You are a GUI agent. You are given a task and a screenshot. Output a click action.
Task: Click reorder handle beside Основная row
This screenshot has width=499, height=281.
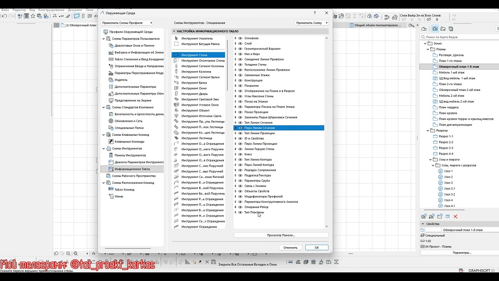pyautogui.click(x=235, y=38)
